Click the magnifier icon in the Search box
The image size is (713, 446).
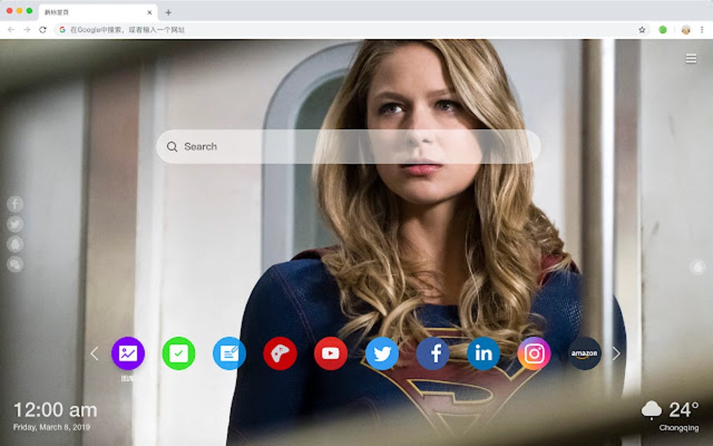[172, 146]
